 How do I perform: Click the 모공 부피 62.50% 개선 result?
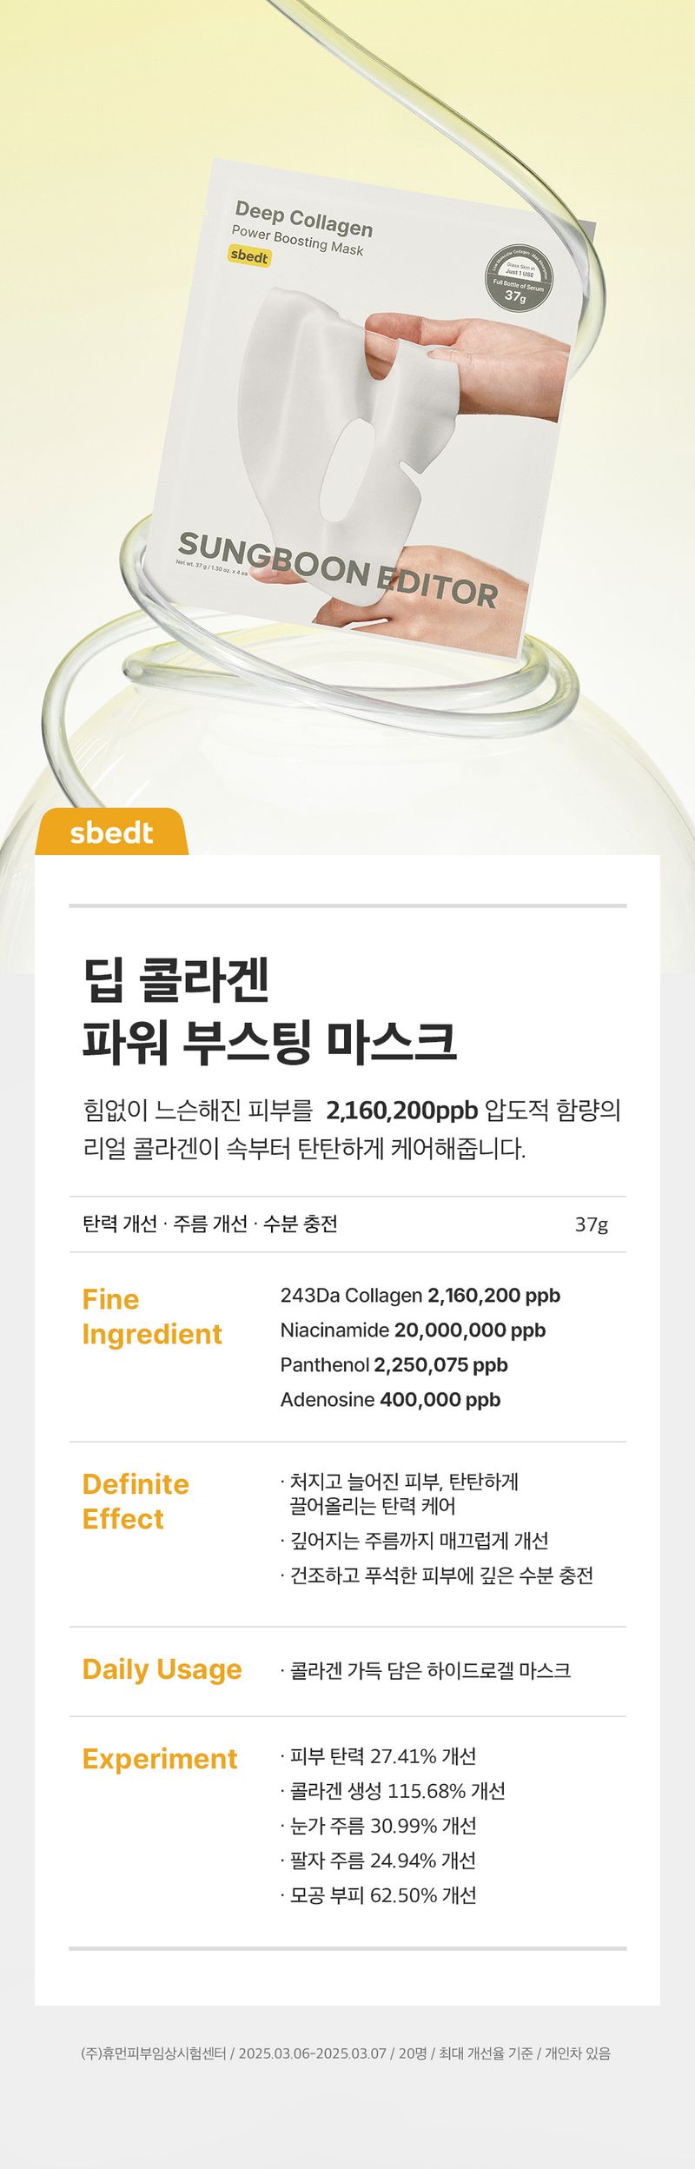(379, 1895)
